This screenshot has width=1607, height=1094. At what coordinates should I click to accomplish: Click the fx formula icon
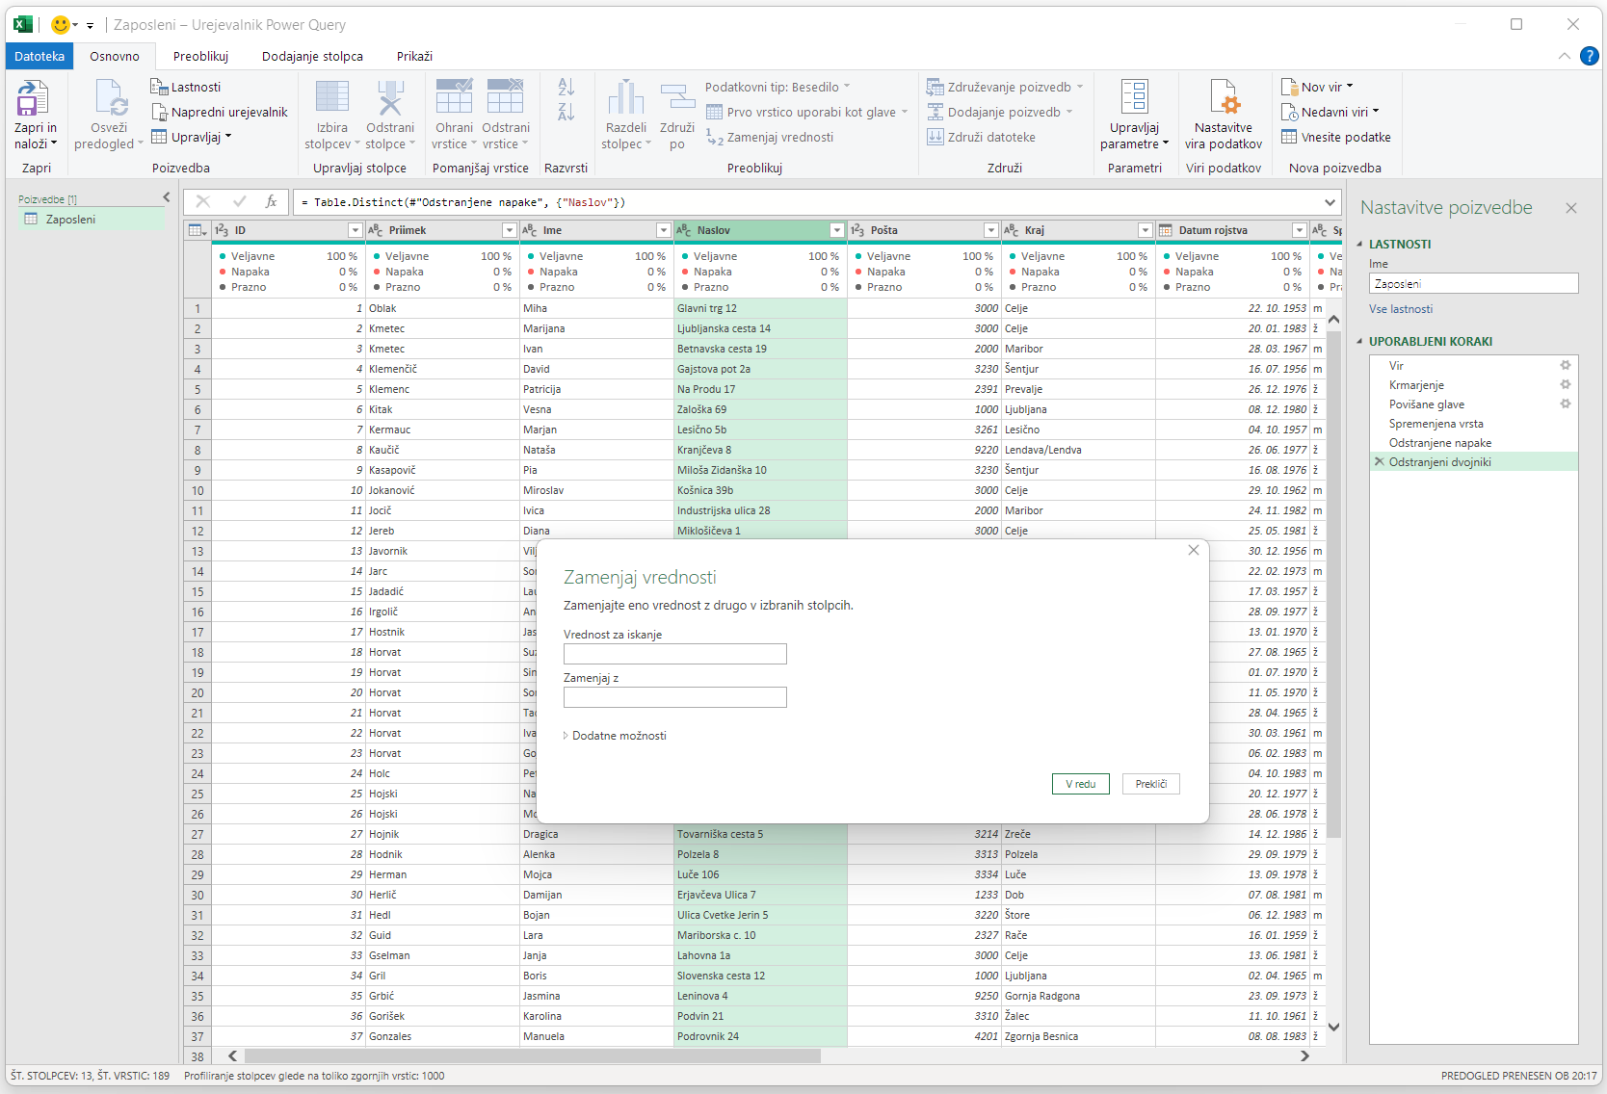point(272,201)
